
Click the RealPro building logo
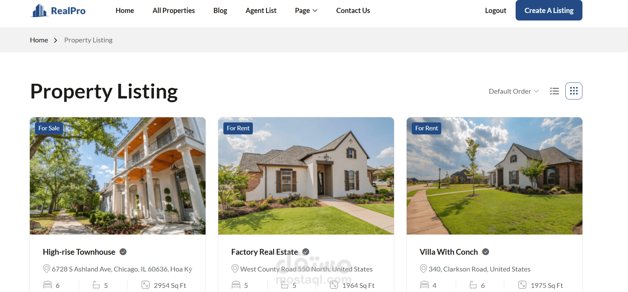pos(39,11)
